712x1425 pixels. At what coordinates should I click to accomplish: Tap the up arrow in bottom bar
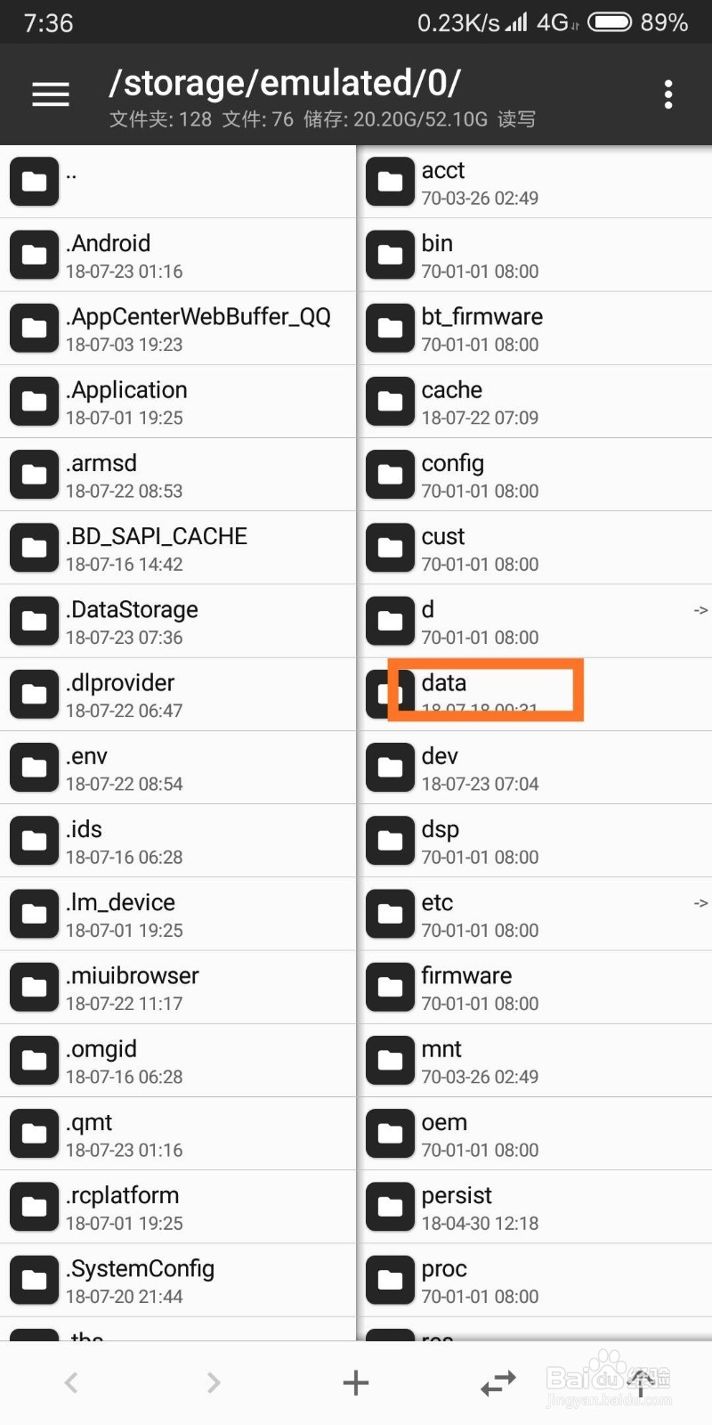pyautogui.click(x=641, y=1382)
